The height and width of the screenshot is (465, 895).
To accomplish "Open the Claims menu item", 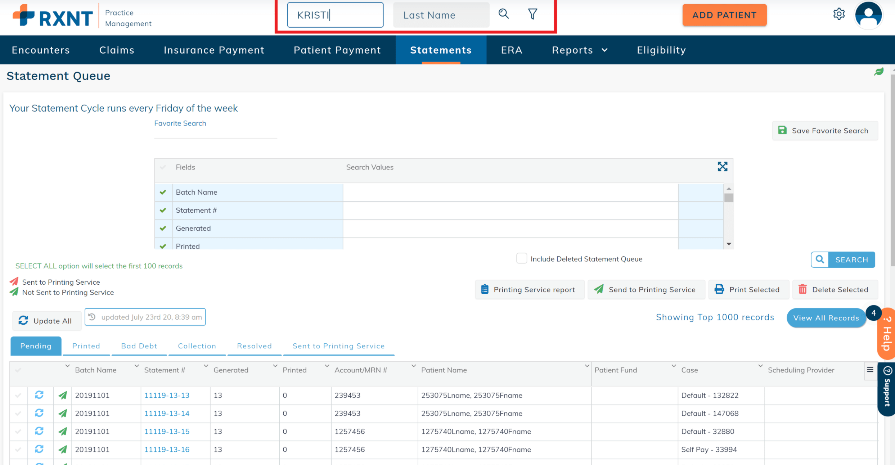I will pos(116,50).
